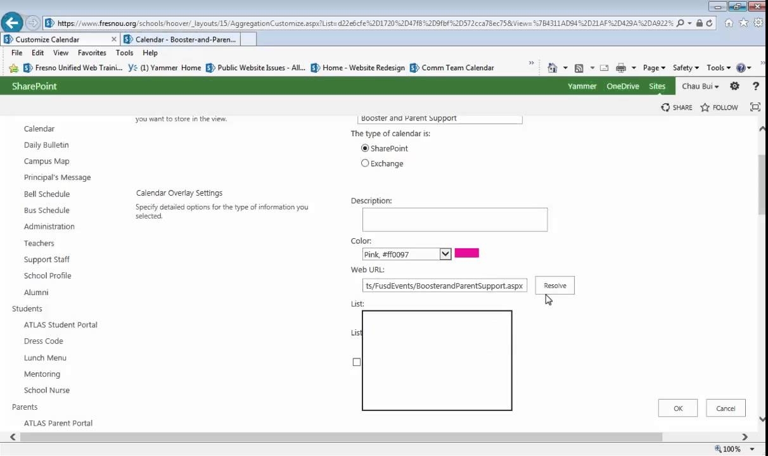The width and height of the screenshot is (768, 456).
Task: Show the hidden favorites bar items chevron
Action: pos(532,63)
